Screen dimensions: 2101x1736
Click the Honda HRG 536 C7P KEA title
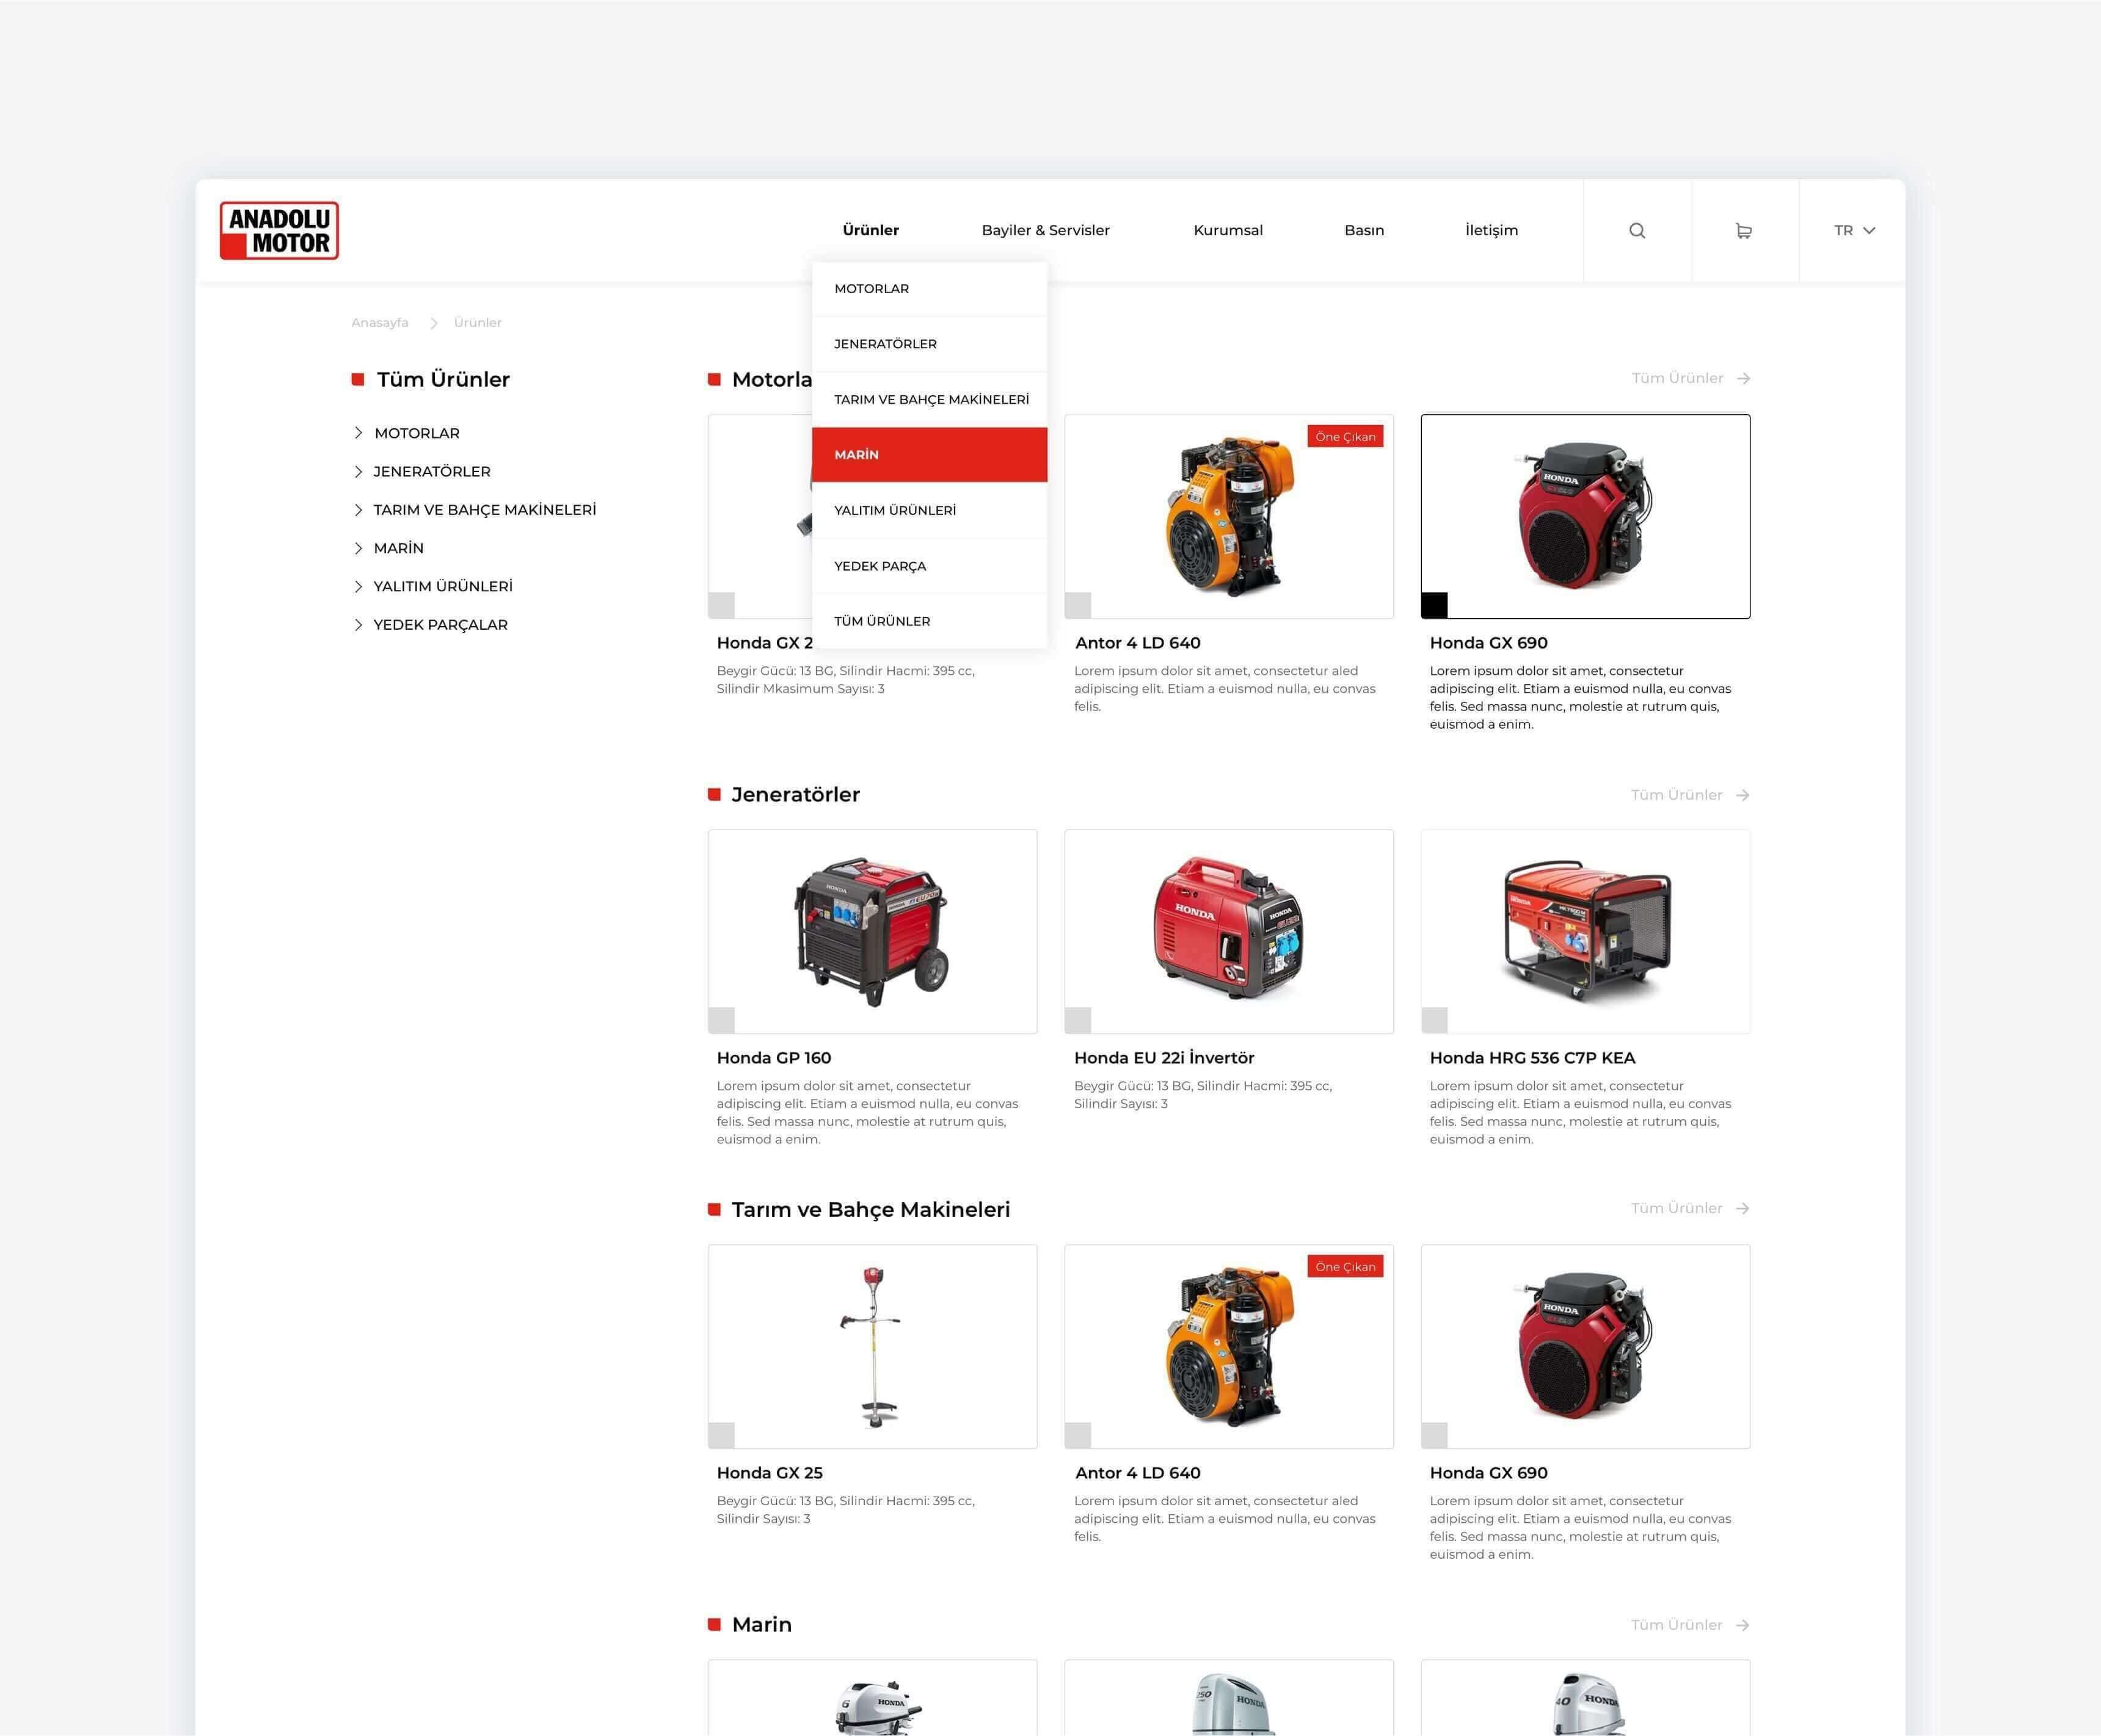[x=1532, y=1058]
